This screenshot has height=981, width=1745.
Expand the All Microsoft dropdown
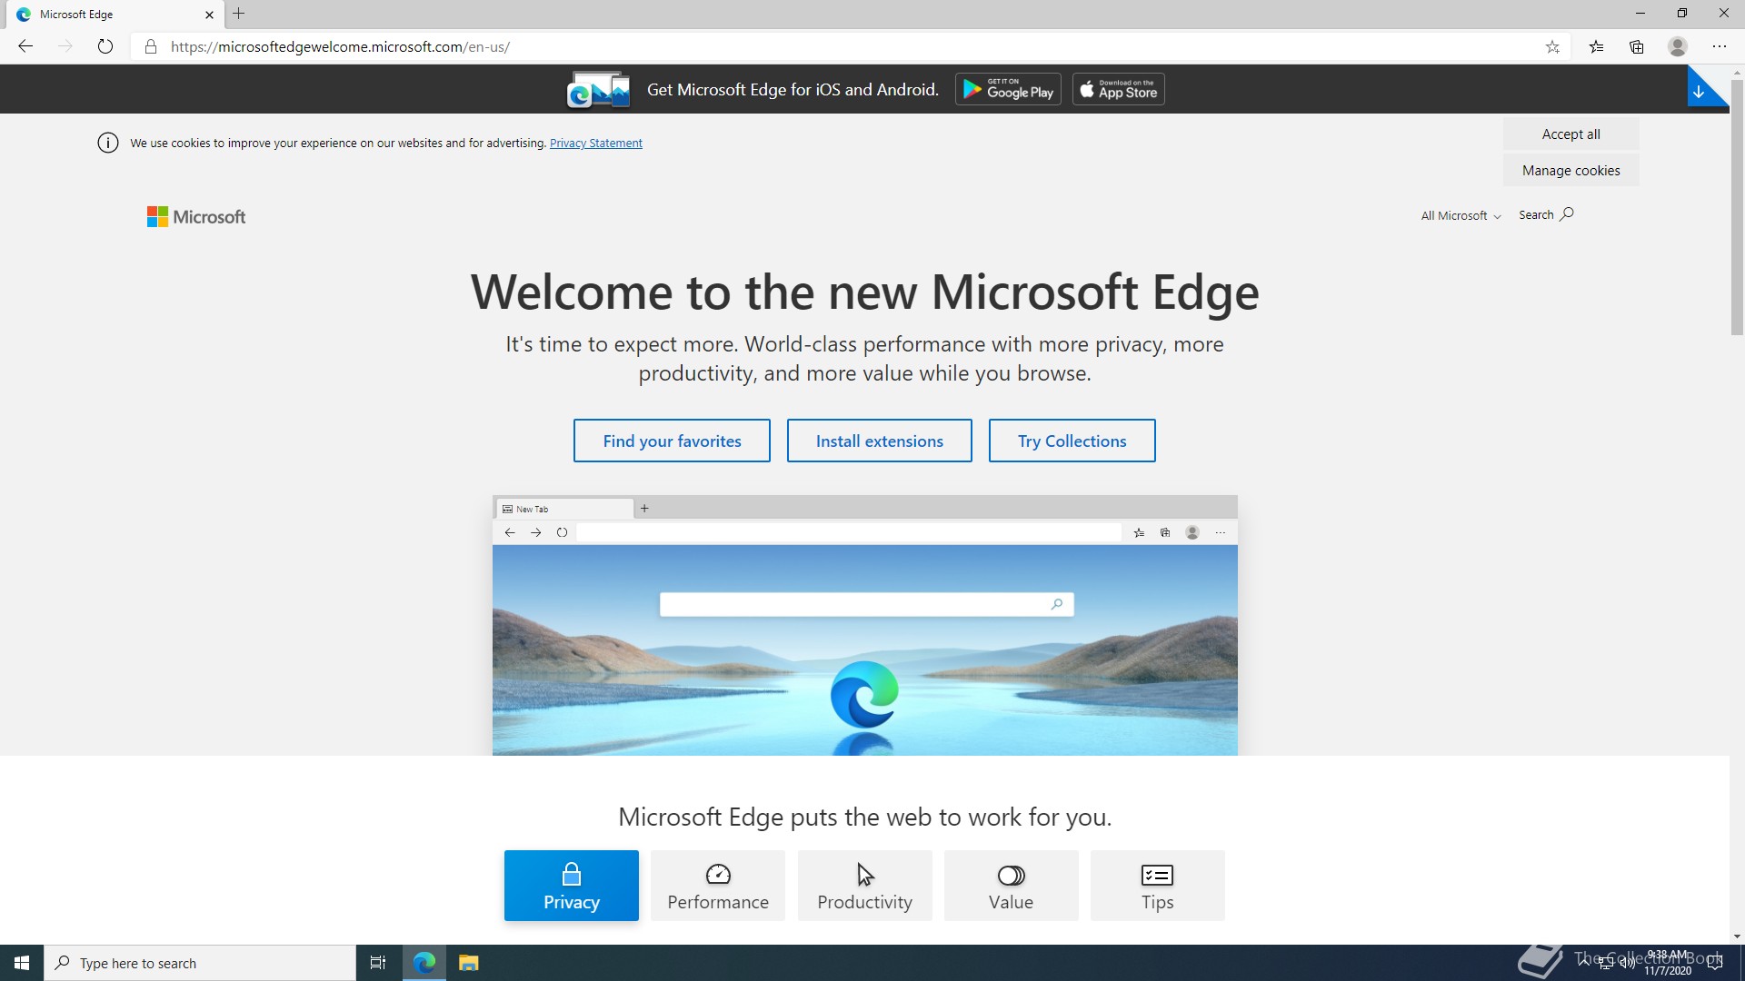[x=1461, y=215]
